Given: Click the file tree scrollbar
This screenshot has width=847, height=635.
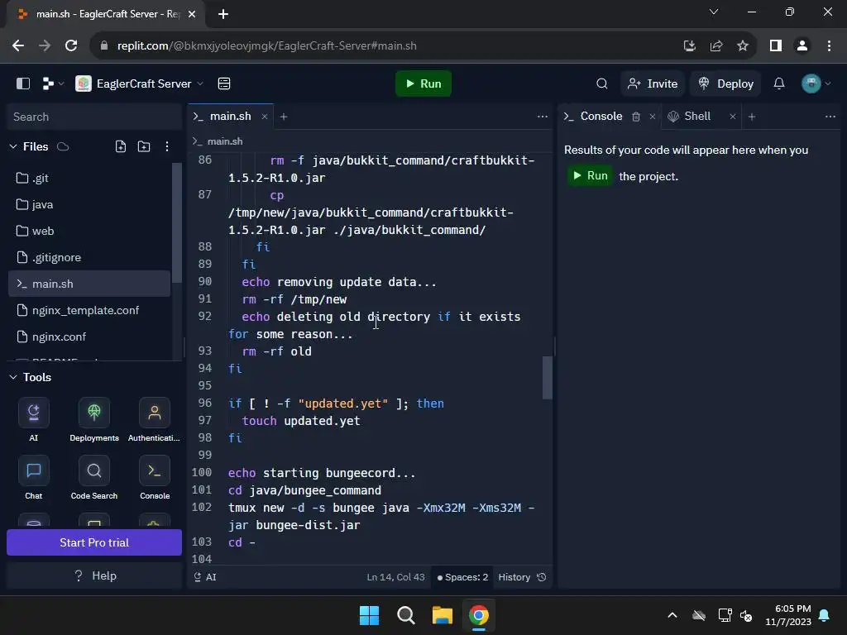Looking at the screenshot, I should tap(177, 222).
